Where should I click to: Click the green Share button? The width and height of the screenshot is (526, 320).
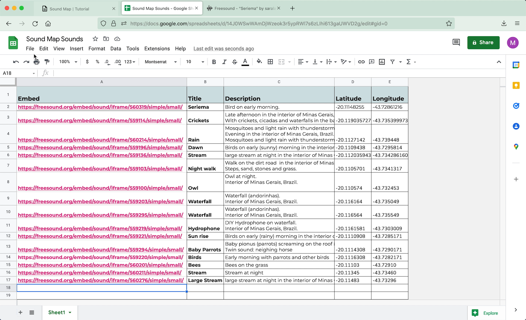(483, 42)
